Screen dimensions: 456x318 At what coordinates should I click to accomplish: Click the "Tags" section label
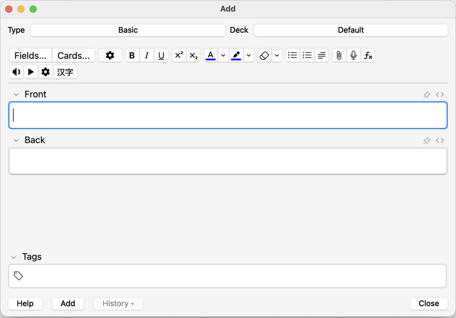click(32, 257)
